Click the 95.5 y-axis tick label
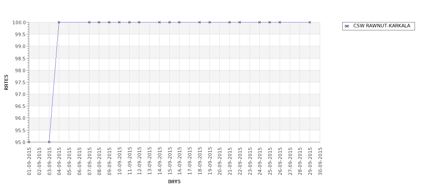 pyautogui.click(x=21, y=130)
